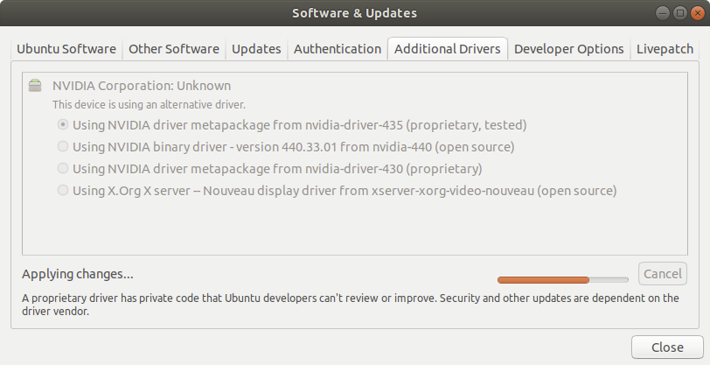Open the Other Software tab
The image size is (710, 365).
pos(174,49)
